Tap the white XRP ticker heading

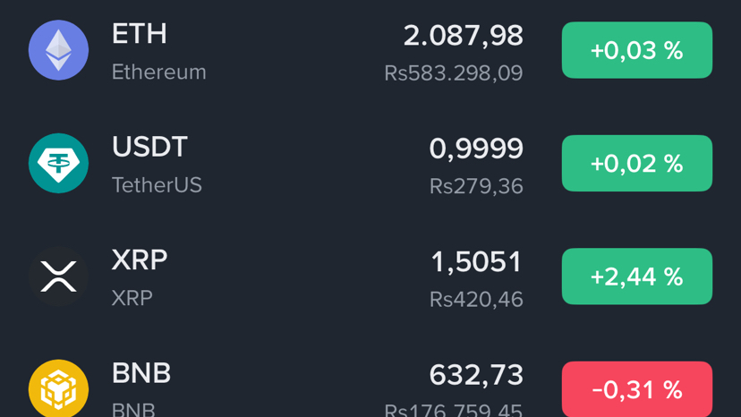pyautogui.click(x=139, y=260)
